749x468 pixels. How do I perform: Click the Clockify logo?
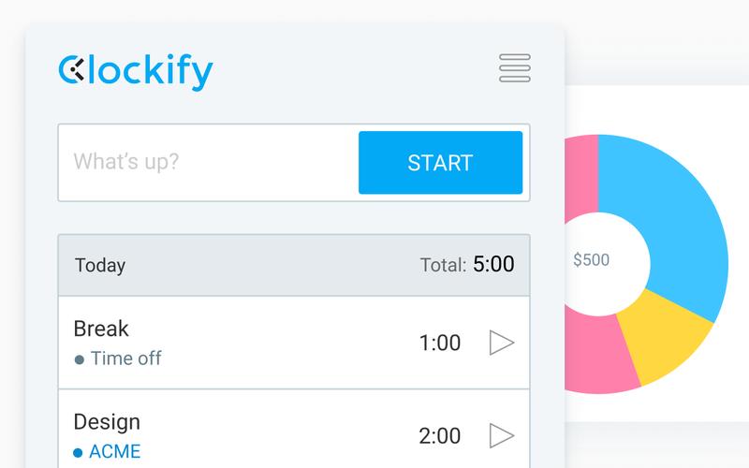[x=136, y=72]
